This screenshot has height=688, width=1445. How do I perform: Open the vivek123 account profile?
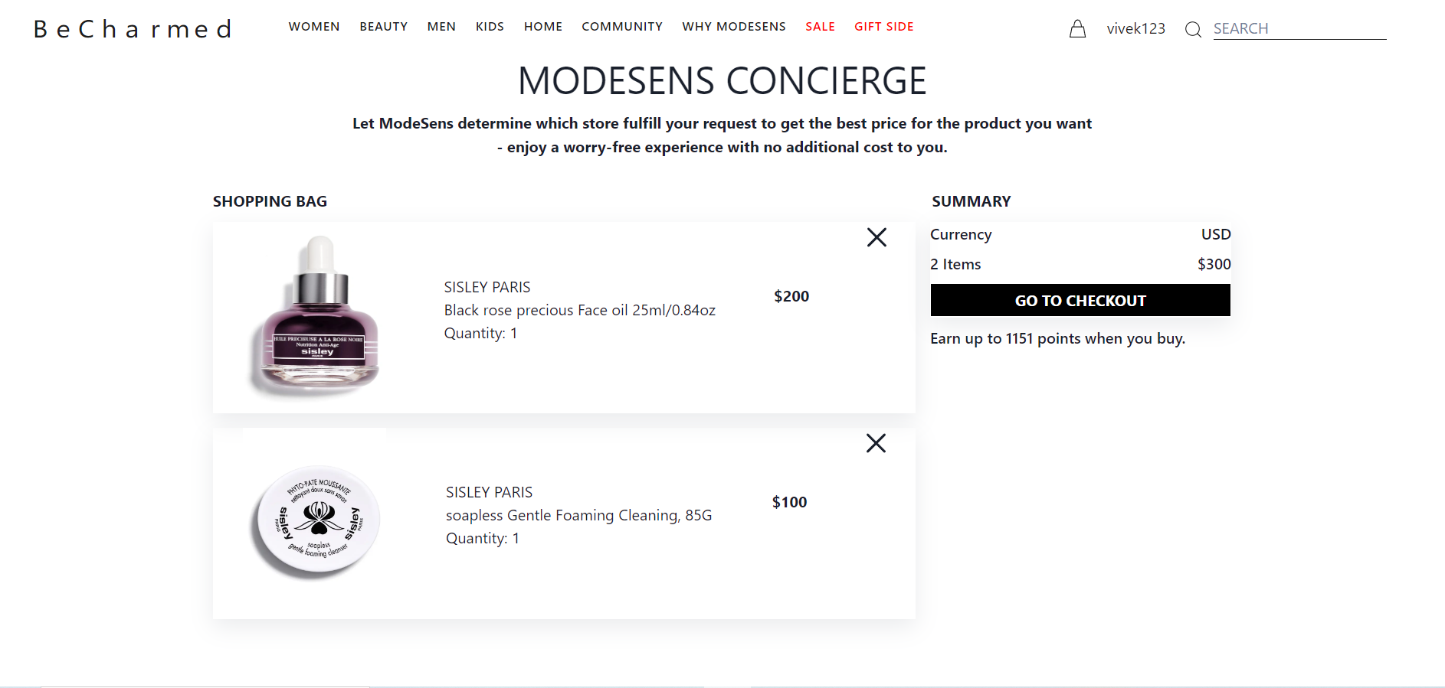coord(1135,29)
